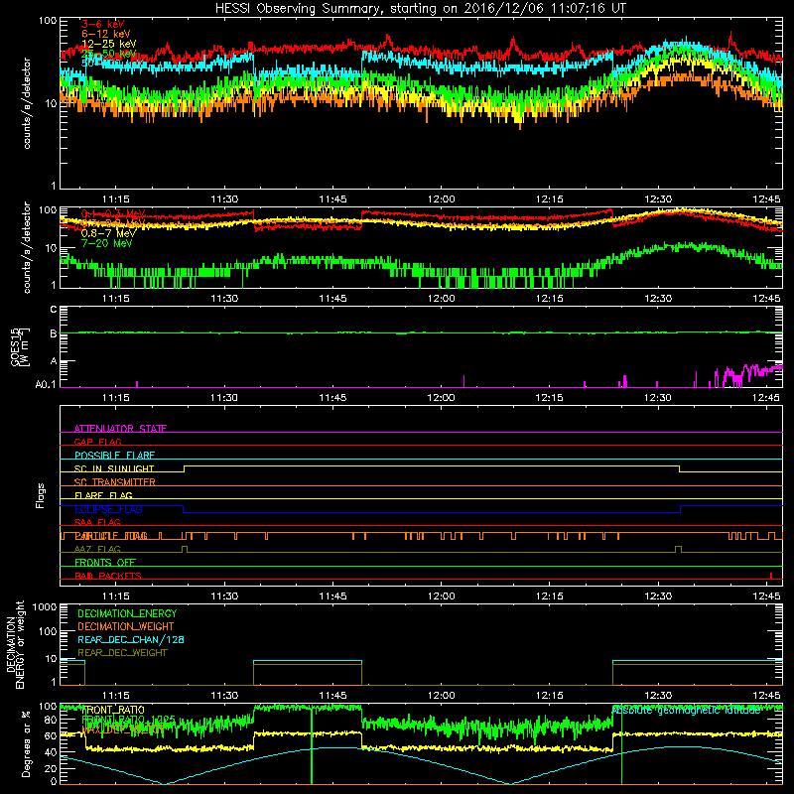
Task: Click the FLARE_FLAG label
Action: pos(103,495)
